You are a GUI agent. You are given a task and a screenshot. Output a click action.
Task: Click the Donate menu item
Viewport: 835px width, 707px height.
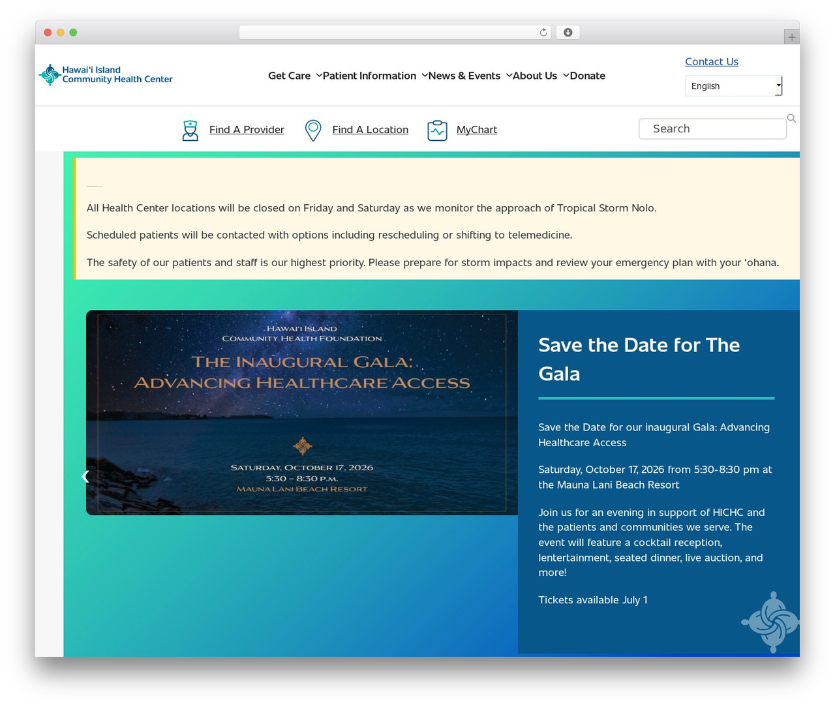[588, 76]
